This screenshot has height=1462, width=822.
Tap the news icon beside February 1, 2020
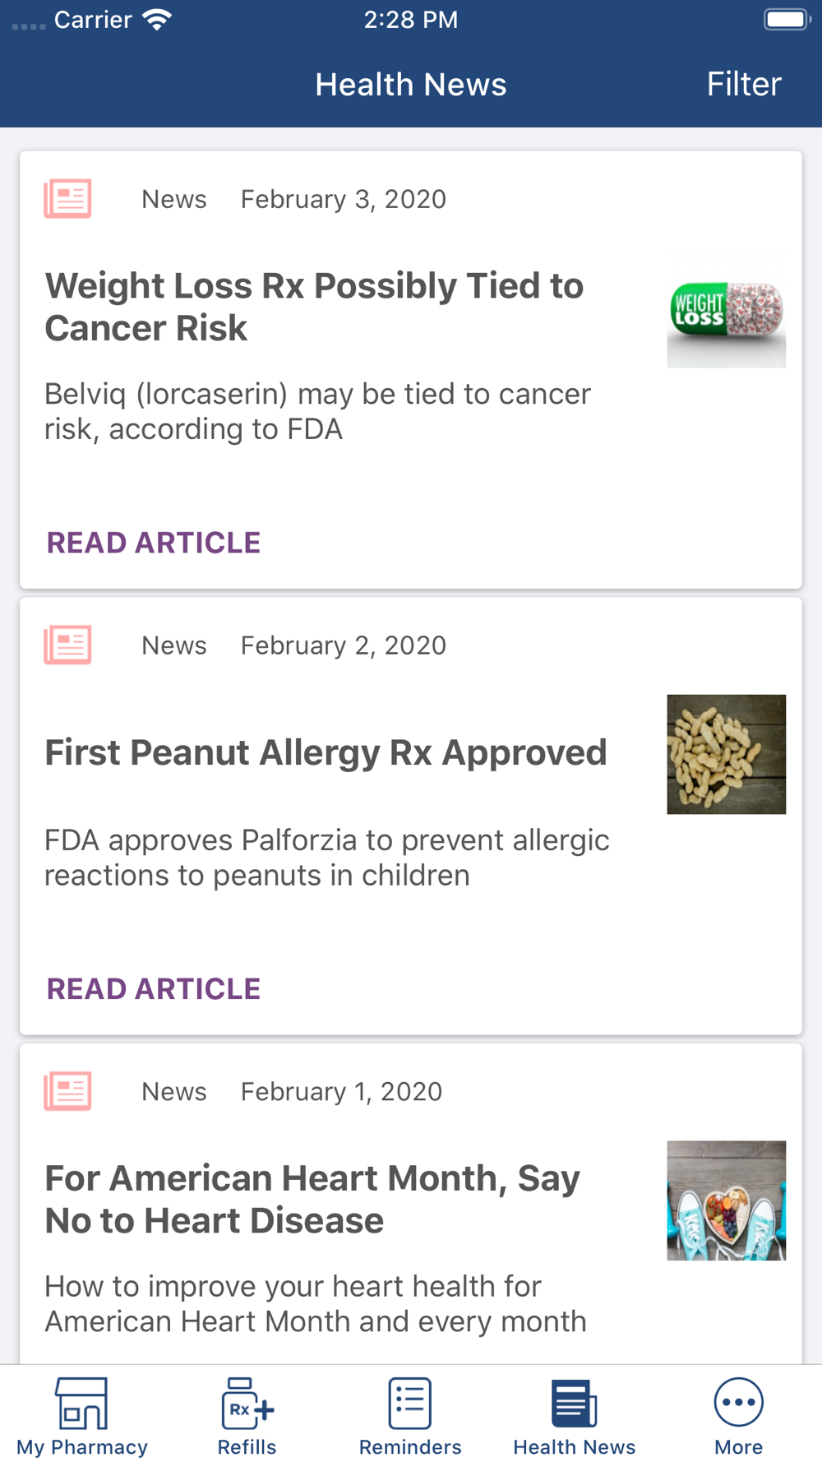(x=67, y=1091)
